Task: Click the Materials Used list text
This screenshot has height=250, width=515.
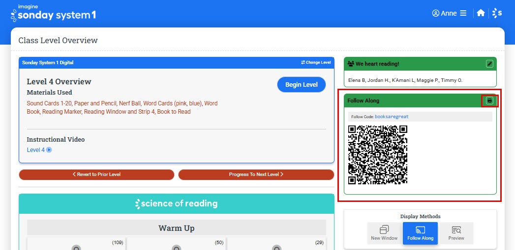Action: tap(122, 107)
